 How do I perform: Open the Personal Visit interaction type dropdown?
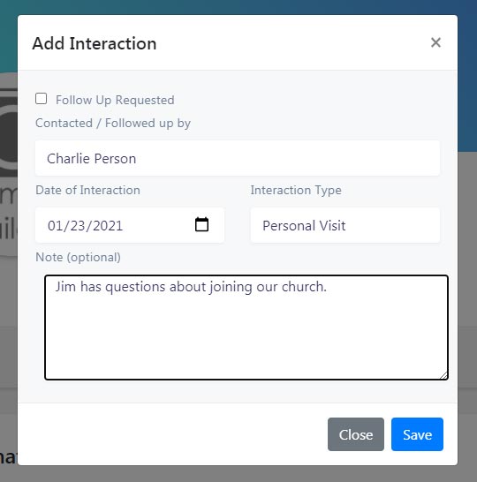(345, 225)
